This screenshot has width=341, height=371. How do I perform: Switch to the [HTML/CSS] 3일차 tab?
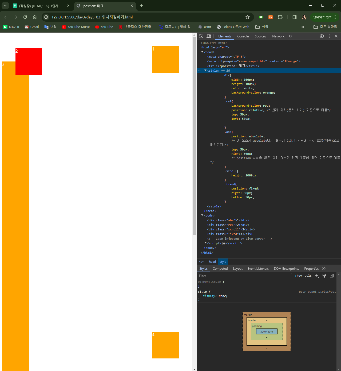tap(39, 6)
